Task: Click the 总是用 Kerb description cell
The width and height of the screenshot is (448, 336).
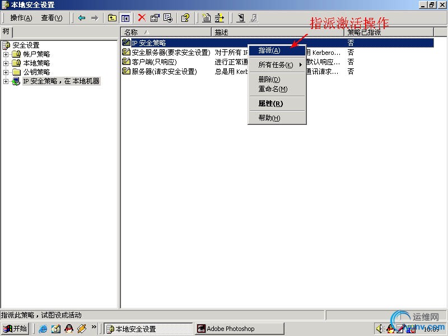Action: tap(231, 72)
